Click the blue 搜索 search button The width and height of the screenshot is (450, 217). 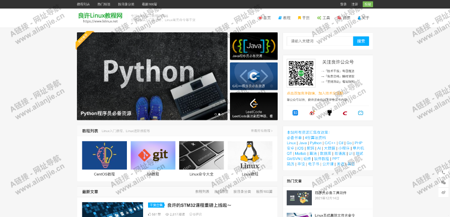coord(361,41)
